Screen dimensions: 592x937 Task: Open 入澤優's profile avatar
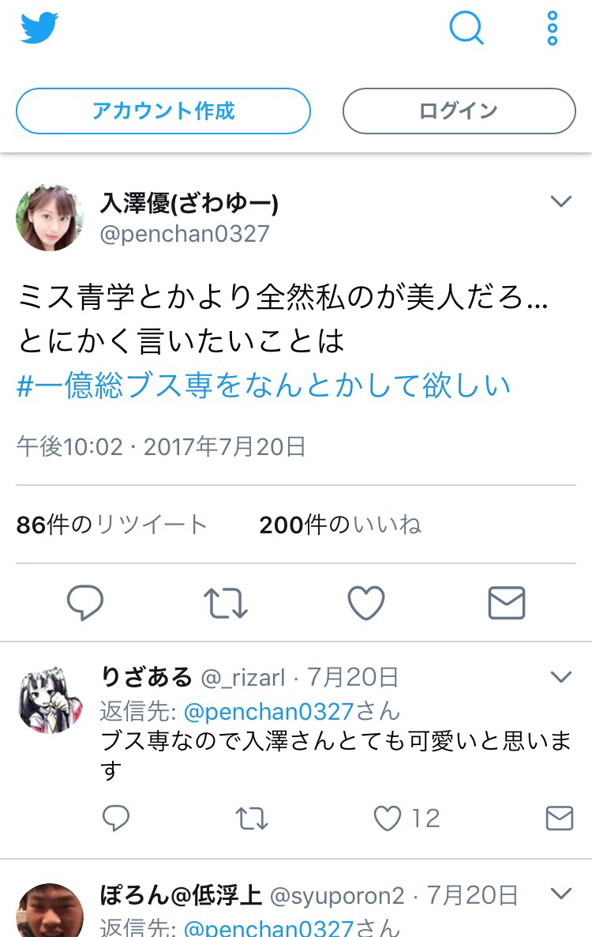50,217
